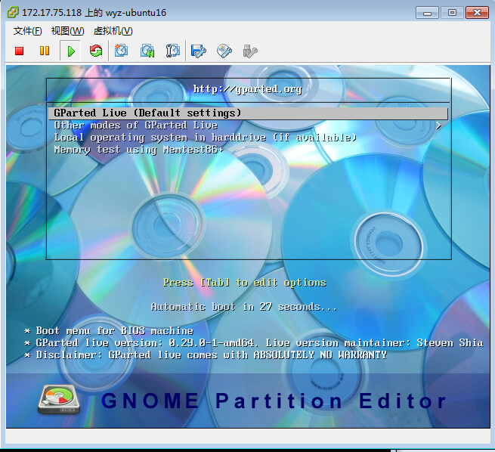Viewport: 495px width, 452px height.
Task: Open the 虚拟机(V) menu
Action: pyautogui.click(x=113, y=31)
